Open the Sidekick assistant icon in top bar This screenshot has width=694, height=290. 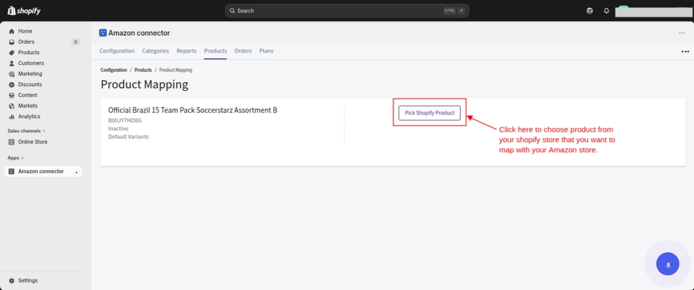tap(589, 11)
